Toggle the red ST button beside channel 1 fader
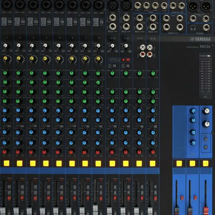215x215 pixels. tap(9, 198)
